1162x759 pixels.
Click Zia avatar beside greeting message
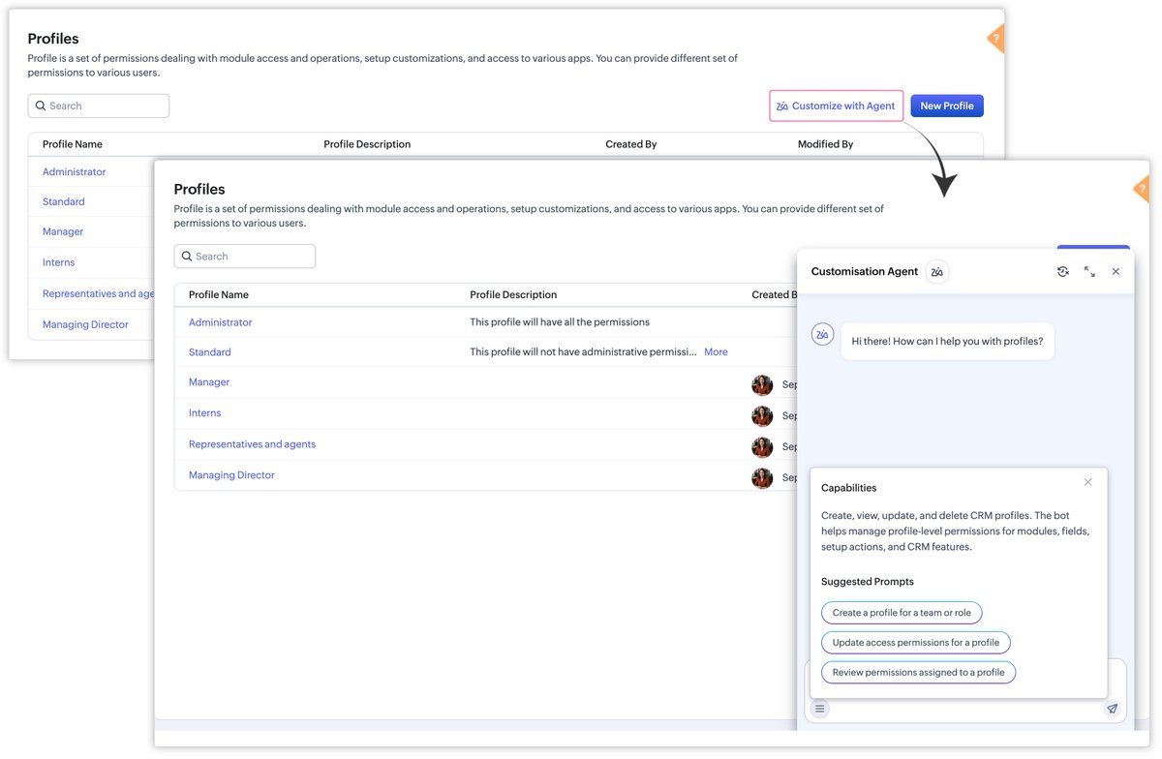[x=822, y=334]
